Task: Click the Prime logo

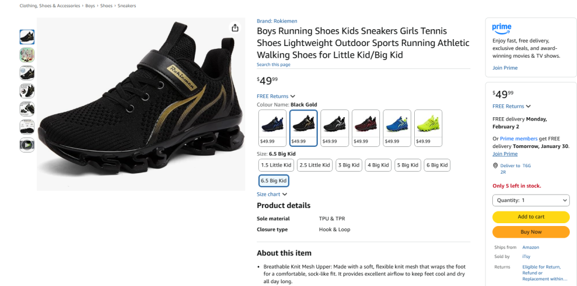Action: tap(502, 27)
